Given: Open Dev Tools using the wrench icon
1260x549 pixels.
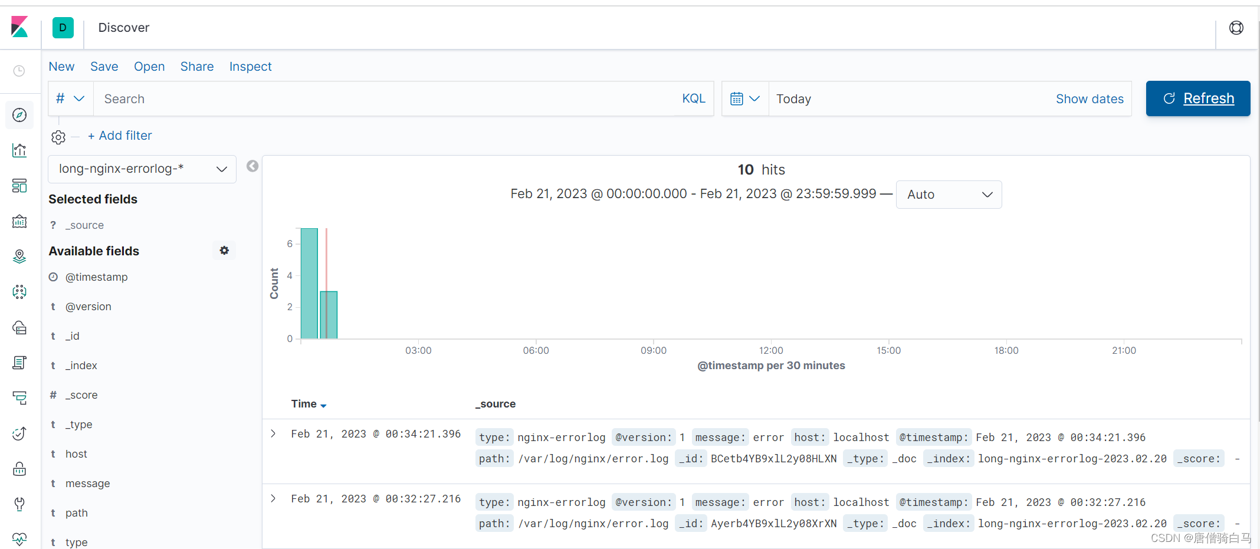Looking at the screenshot, I should tap(19, 504).
